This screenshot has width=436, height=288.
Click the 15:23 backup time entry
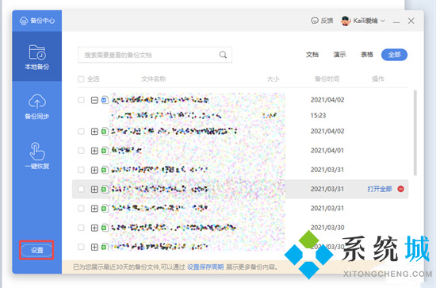click(x=318, y=116)
